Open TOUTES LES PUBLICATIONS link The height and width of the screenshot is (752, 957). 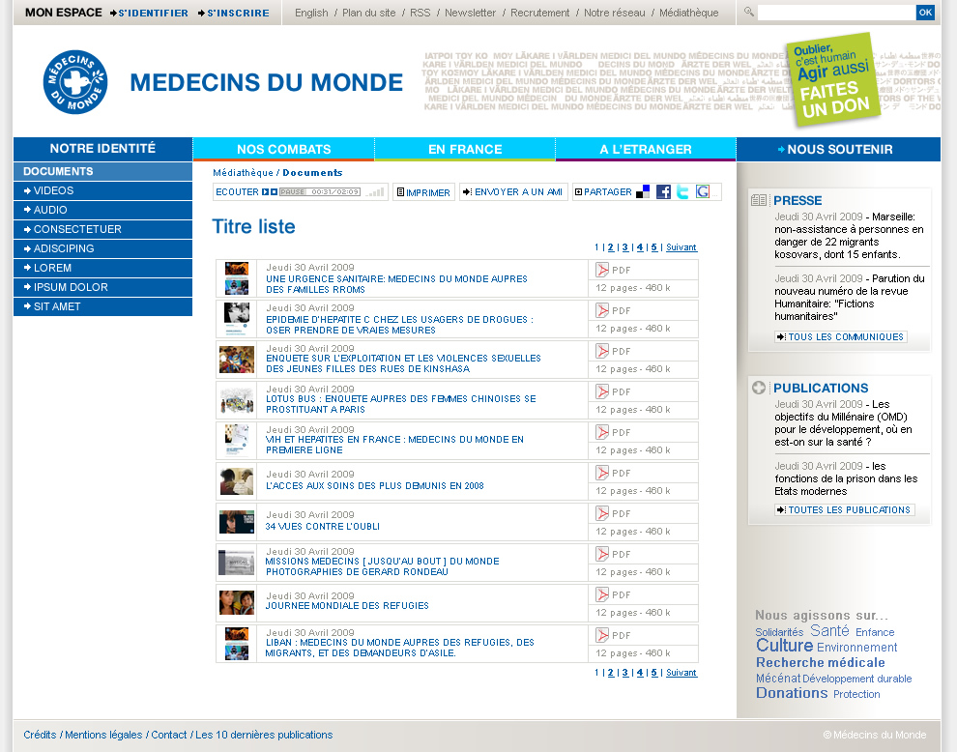845,509
